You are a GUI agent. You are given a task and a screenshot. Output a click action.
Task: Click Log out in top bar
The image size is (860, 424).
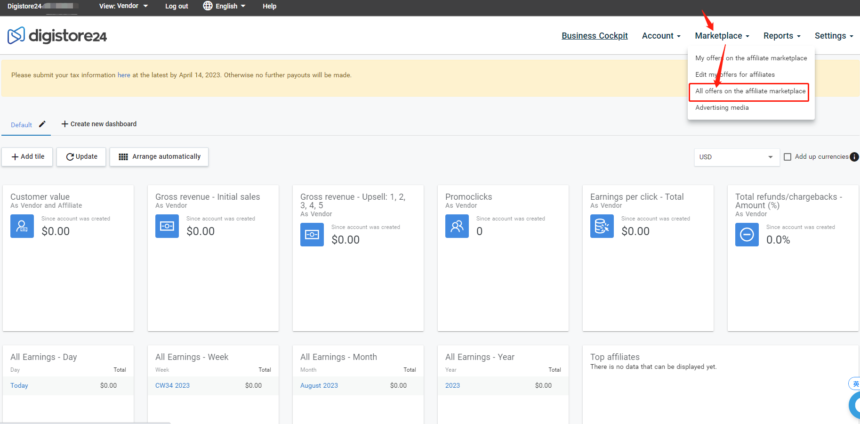pyautogui.click(x=177, y=6)
